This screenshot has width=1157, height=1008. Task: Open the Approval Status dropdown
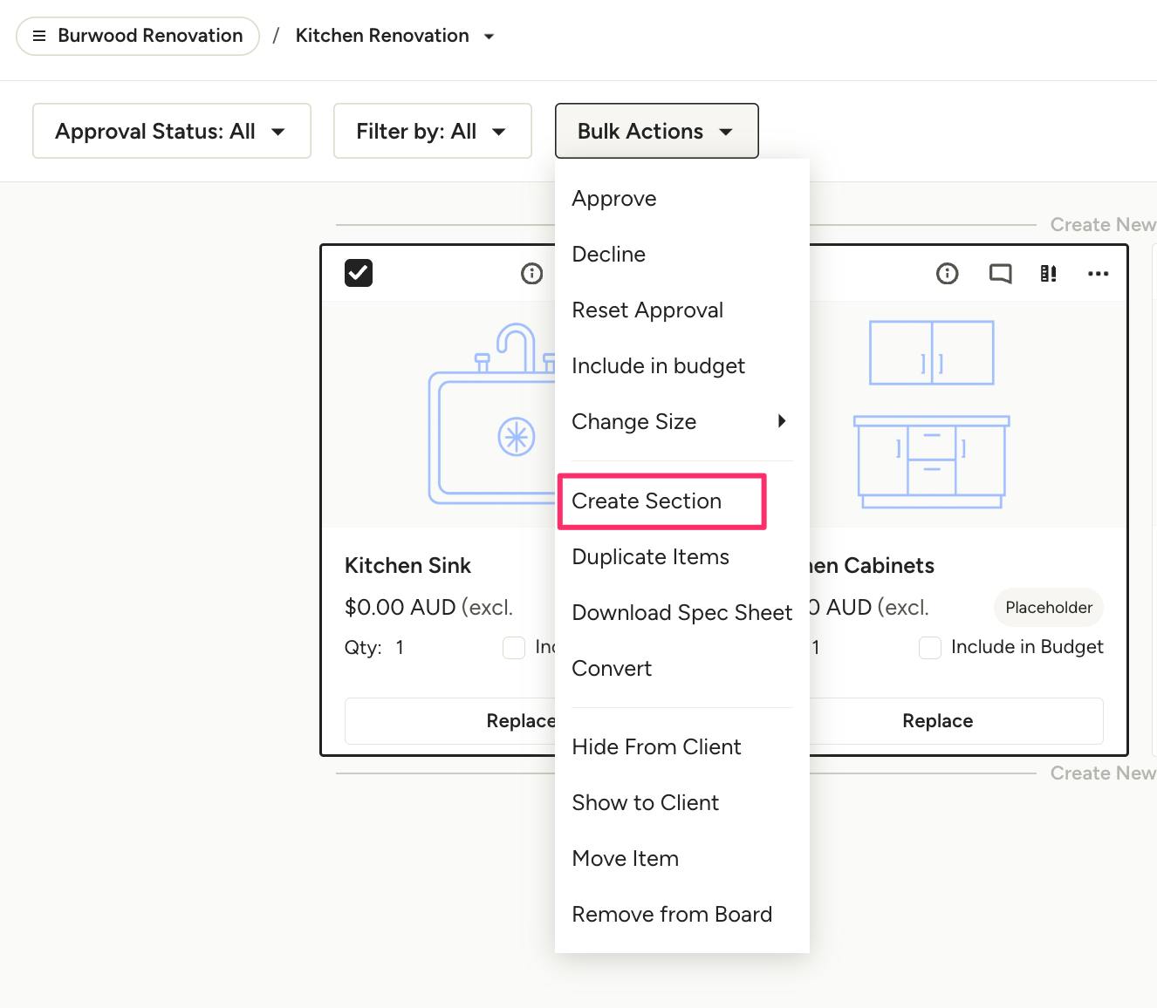tap(172, 131)
